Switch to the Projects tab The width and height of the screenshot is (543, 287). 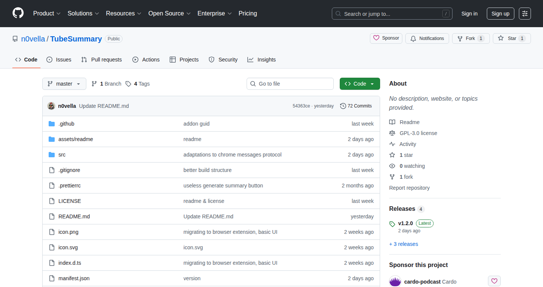184,60
